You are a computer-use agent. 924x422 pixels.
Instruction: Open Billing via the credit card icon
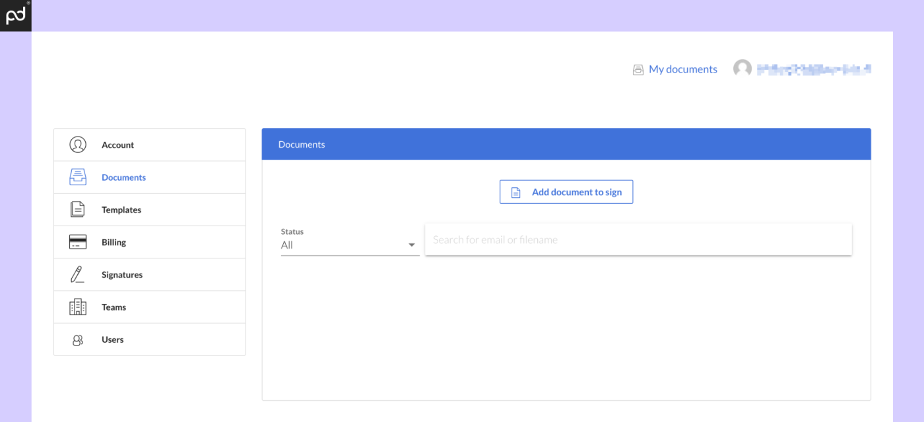pyautogui.click(x=77, y=241)
